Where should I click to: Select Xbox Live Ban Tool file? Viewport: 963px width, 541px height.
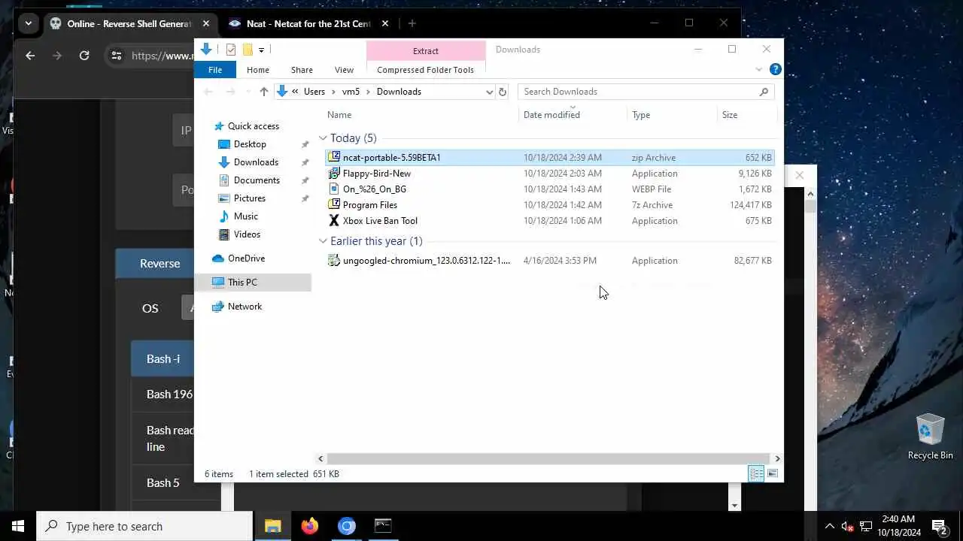click(x=550, y=221)
